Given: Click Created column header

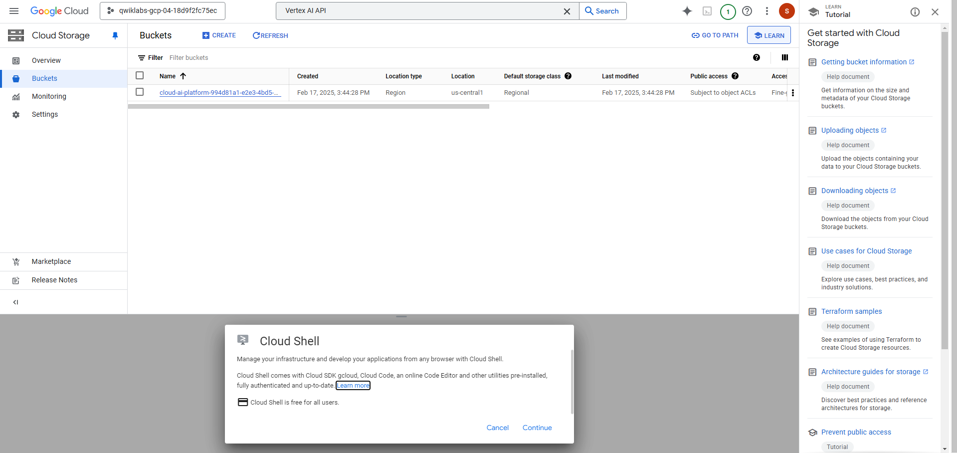Looking at the screenshot, I should [x=308, y=76].
